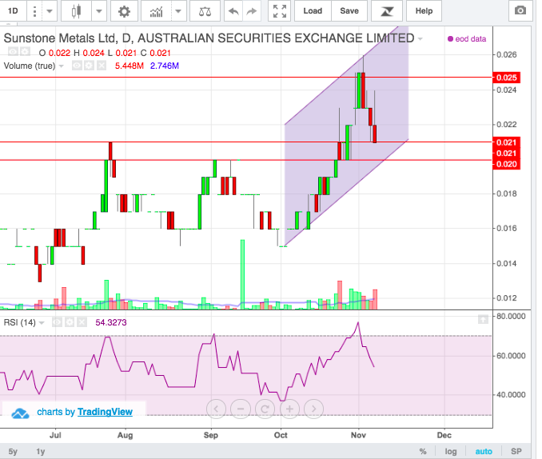The image size is (542, 459).
Task: Open settings gear for Sunstone Metals series
Action: coord(25,52)
